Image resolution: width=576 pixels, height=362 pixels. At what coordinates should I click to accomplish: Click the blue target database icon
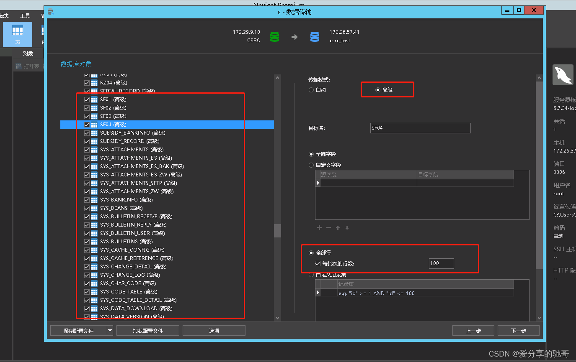tap(315, 37)
